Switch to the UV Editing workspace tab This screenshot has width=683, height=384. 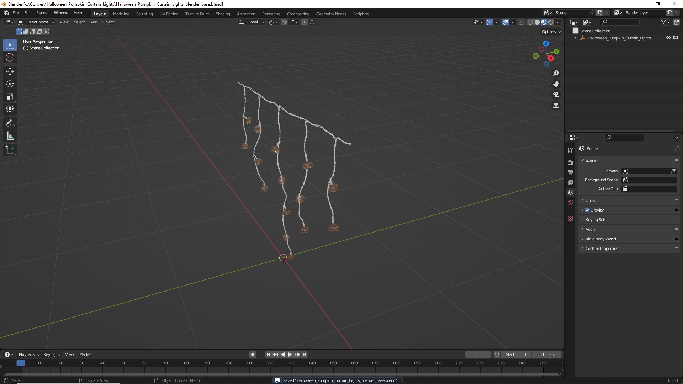(169, 14)
